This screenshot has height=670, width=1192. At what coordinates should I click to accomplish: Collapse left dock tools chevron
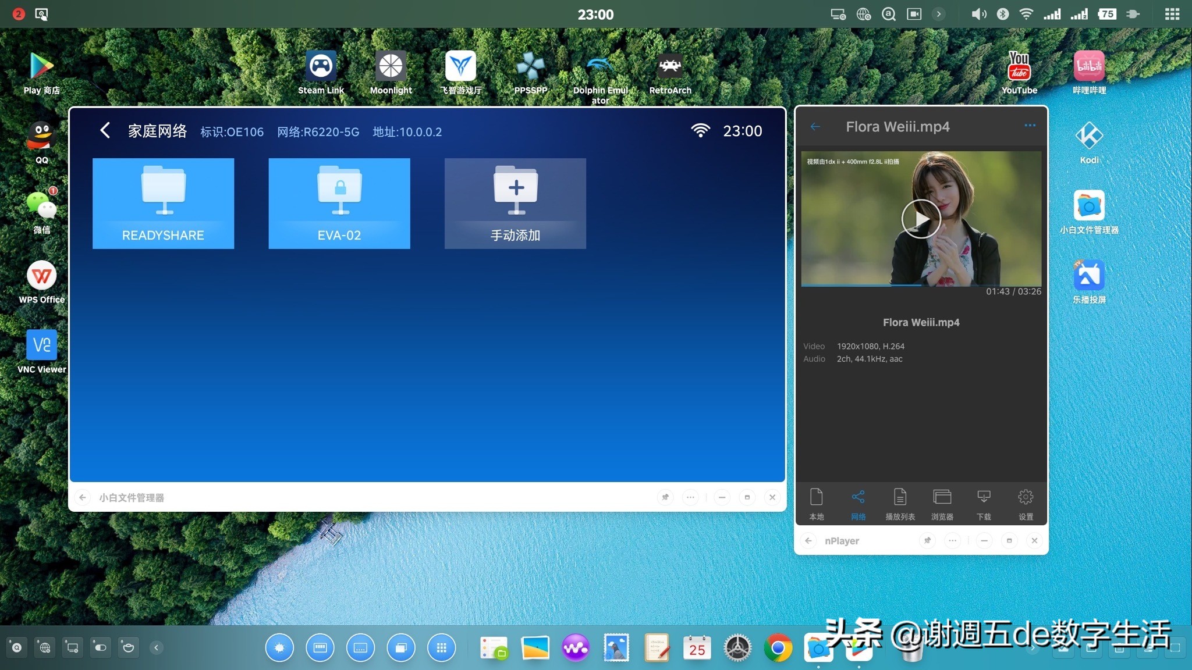point(156,647)
